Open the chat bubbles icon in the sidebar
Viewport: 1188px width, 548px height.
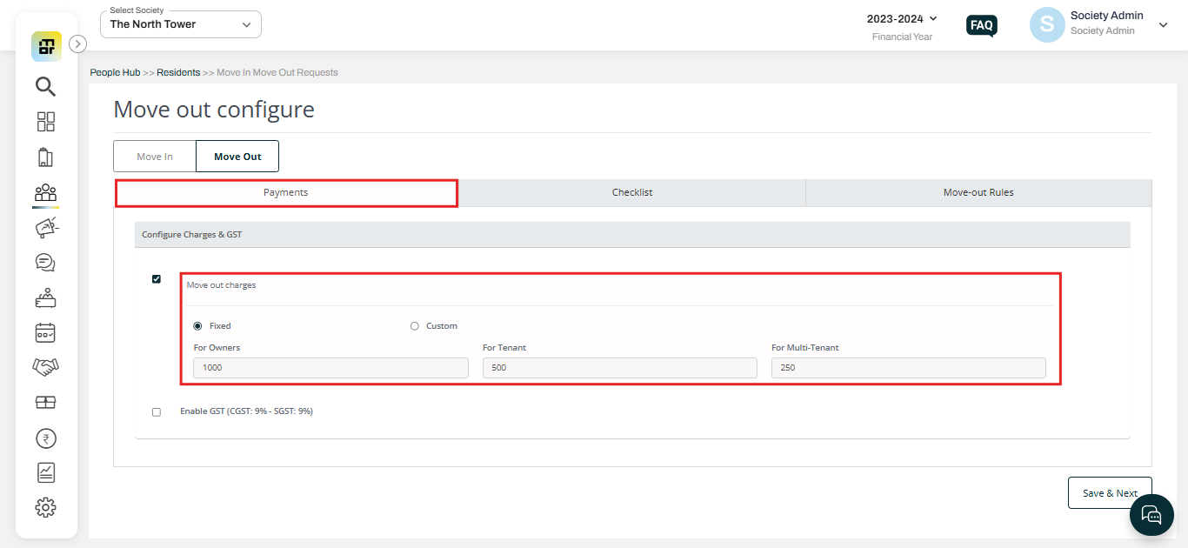click(46, 263)
